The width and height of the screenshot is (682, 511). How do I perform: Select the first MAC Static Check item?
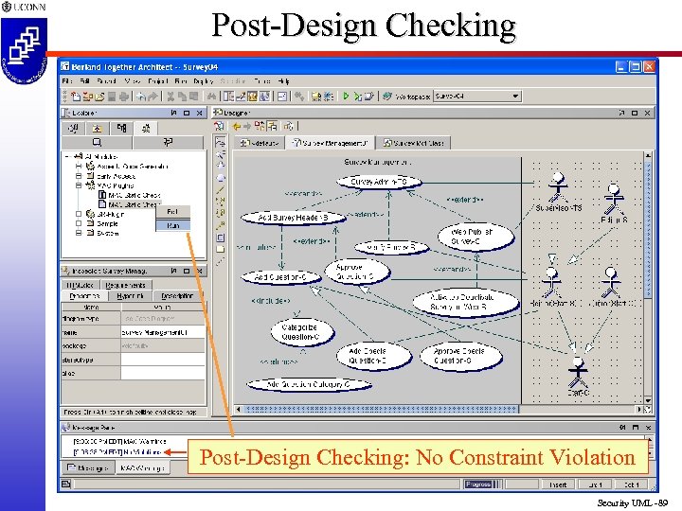coord(130,195)
